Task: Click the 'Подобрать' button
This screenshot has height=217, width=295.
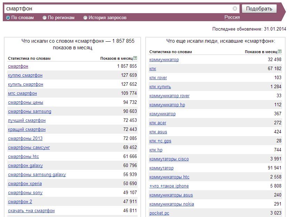Action: tap(259, 9)
